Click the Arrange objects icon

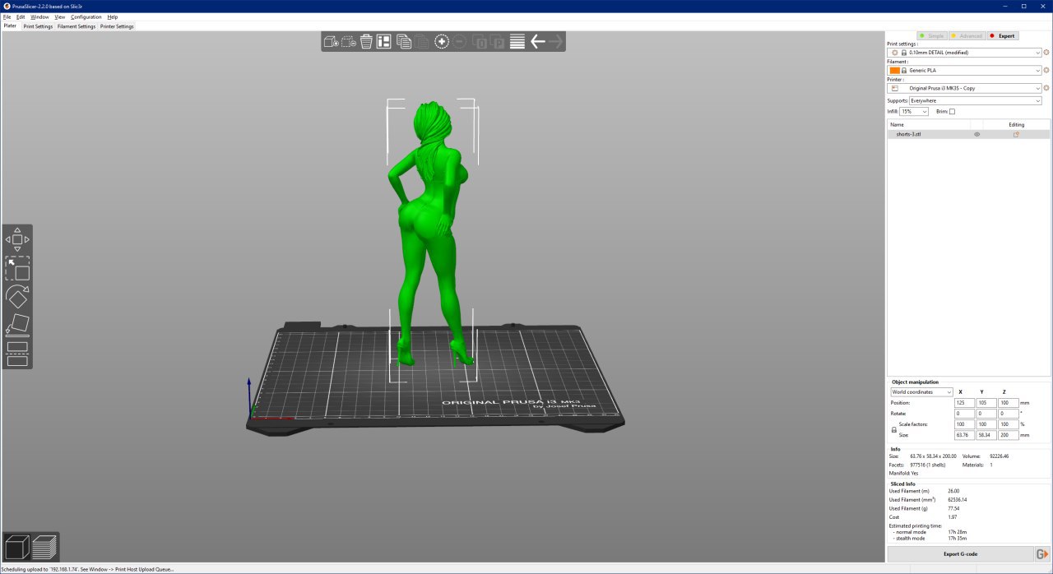(383, 41)
